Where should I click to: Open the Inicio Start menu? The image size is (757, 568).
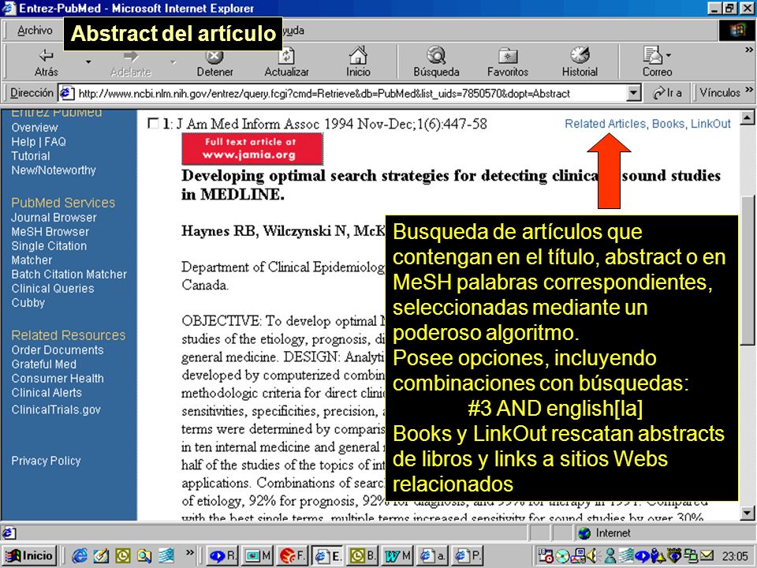point(30,556)
